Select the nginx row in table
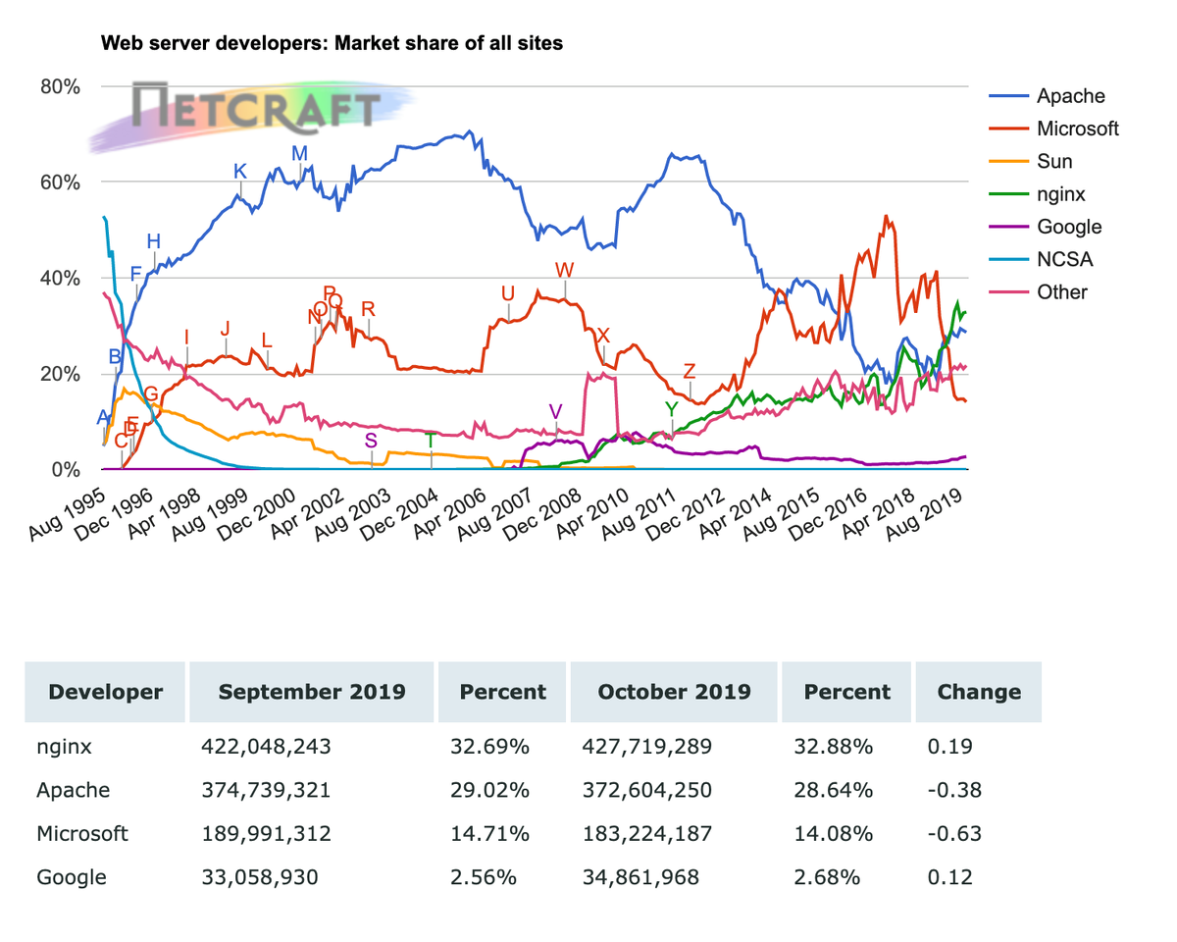 point(534,747)
